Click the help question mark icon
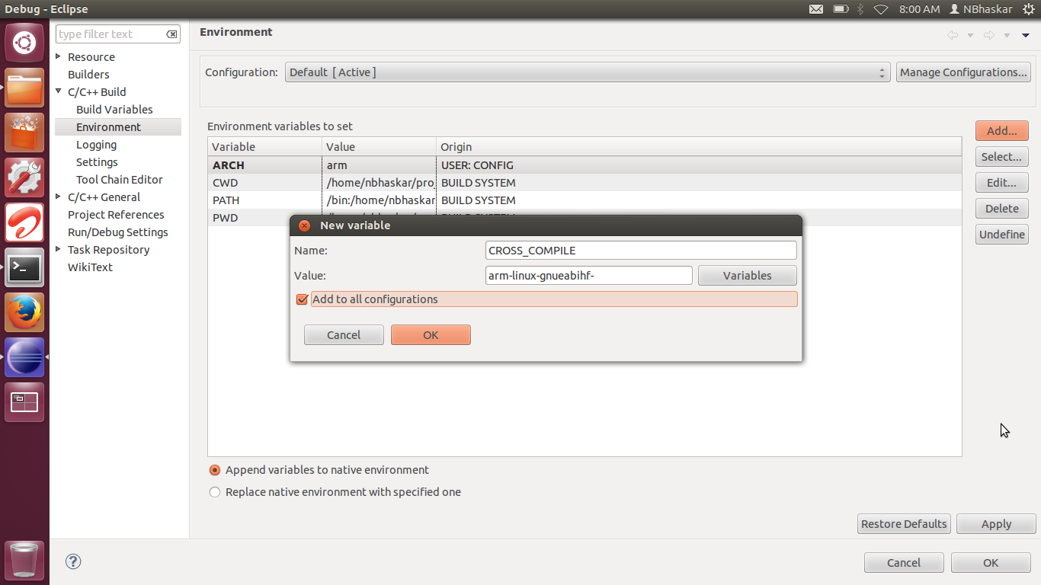The image size is (1041, 585). (73, 561)
